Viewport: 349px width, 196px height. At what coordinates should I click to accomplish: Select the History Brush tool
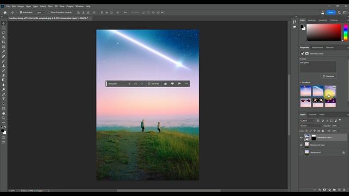3,70
